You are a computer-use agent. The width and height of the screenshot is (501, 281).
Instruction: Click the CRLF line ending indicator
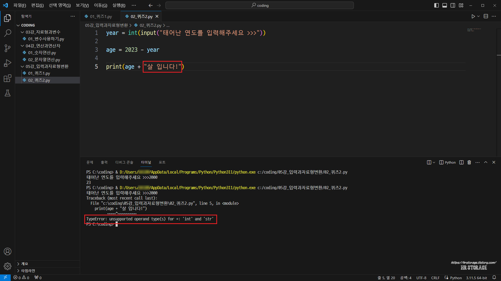(x=435, y=278)
